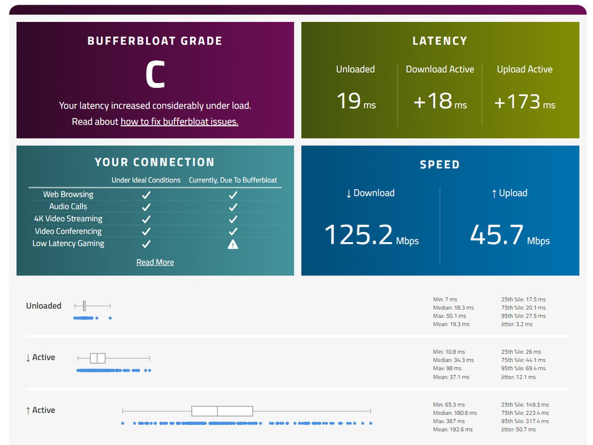Viewport: 593px width, 445px height.
Task: Click the 4K Video Streaming row label
Action: pyautogui.click(x=68, y=218)
